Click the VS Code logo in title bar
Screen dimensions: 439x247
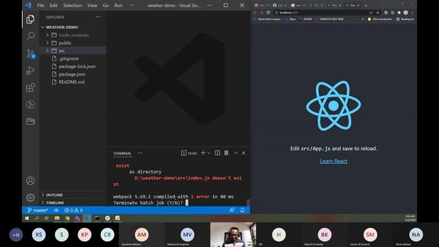[x=28, y=5]
